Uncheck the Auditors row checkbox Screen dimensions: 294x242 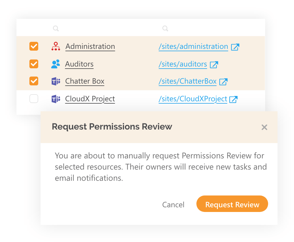[34, 64]
